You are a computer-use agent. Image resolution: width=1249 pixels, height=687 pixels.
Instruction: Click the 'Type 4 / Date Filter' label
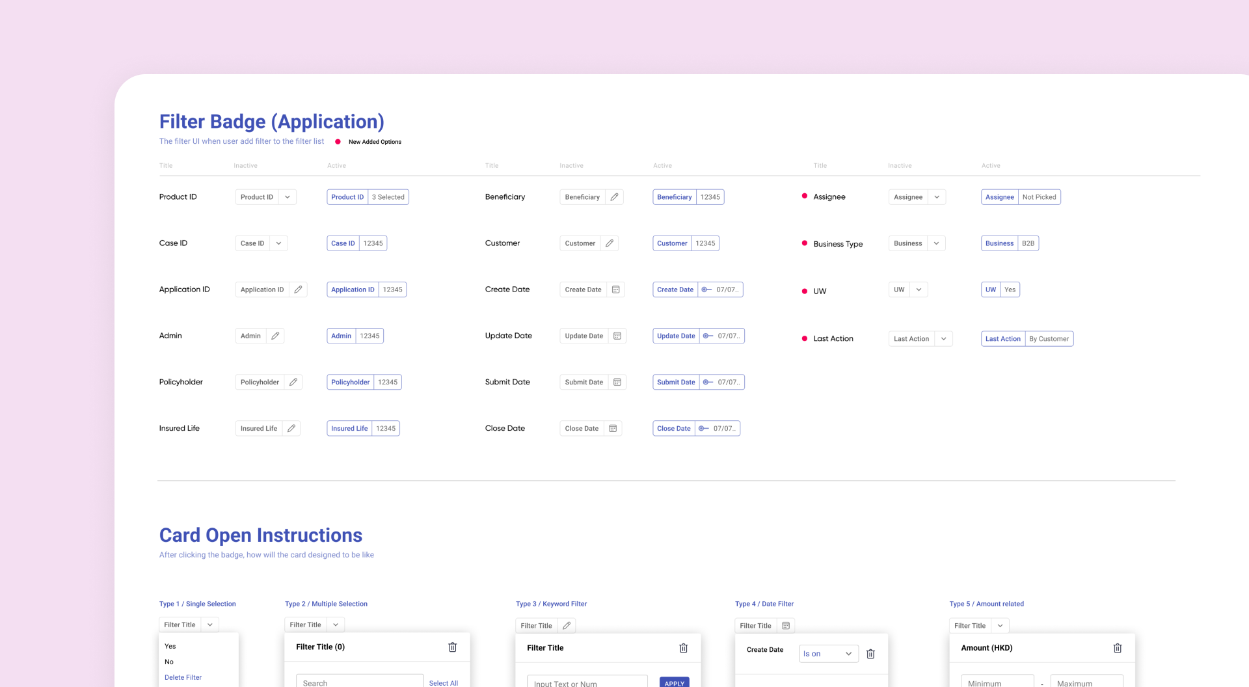[x=764, y=604]
